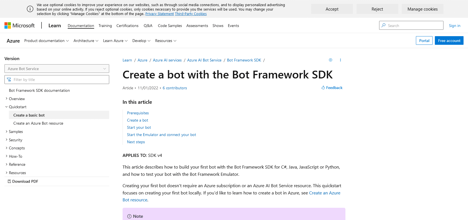Click the Free account button
Viewport: 468px width, 220px height.
point(449,41)
